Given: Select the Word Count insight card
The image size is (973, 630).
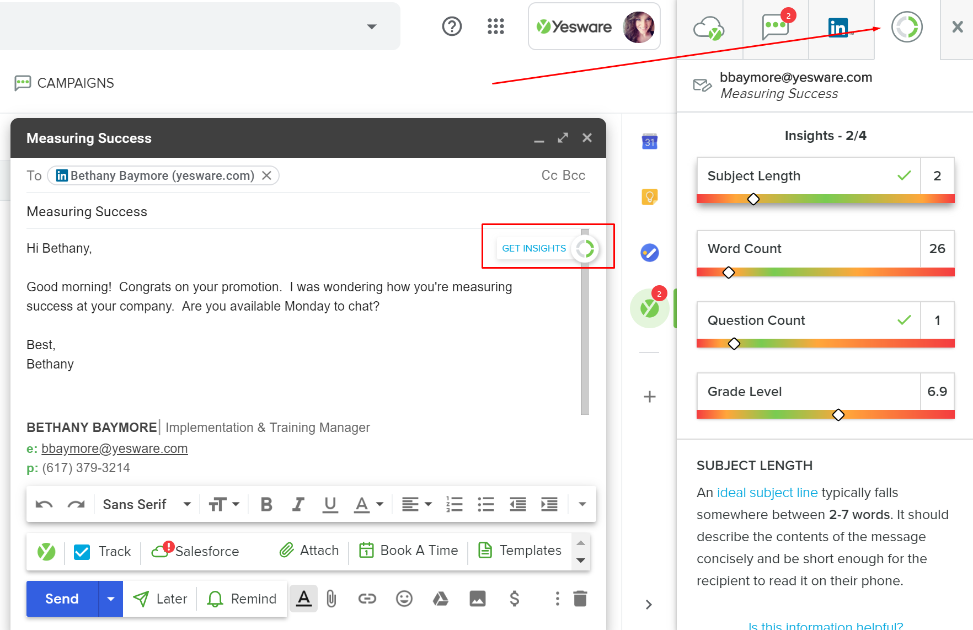Looking at the screenshot, I should 825,253.
